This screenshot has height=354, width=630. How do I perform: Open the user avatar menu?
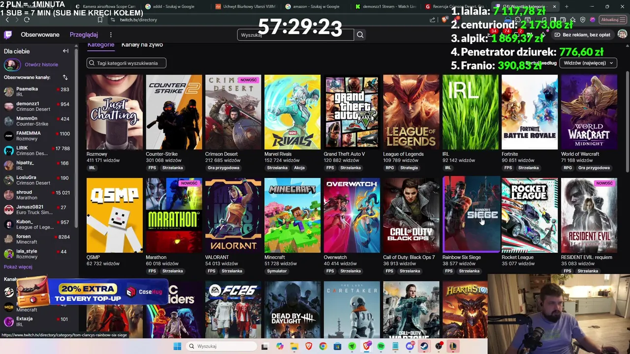(622, 34)
